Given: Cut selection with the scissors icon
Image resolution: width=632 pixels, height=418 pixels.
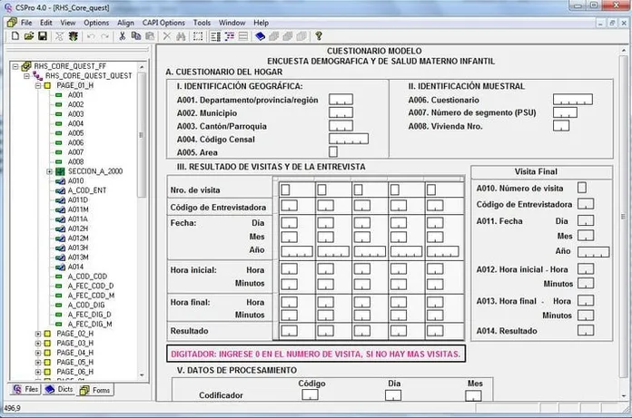Looking at the screenshot, I should coord(122,36).
